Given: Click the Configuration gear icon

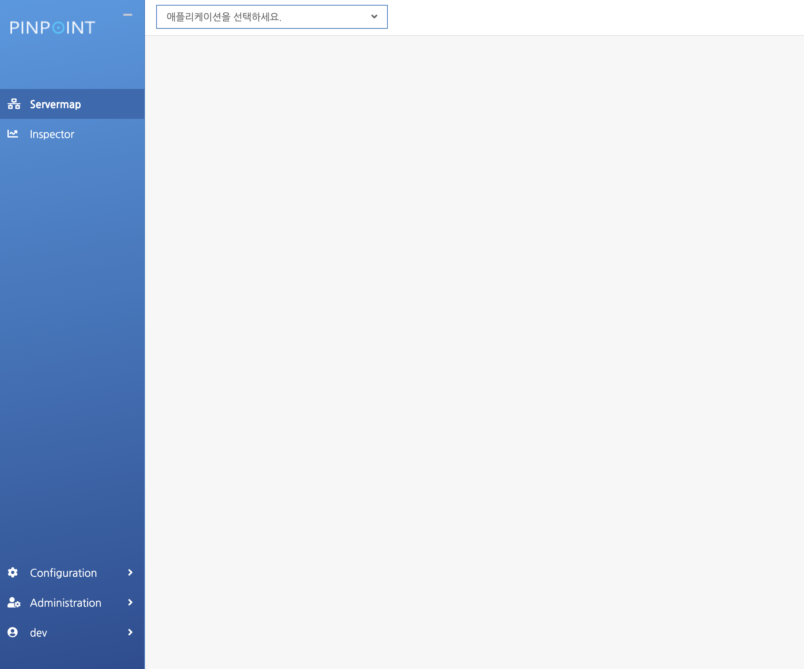Looking at the screenshot, I should tap(13, 573).
